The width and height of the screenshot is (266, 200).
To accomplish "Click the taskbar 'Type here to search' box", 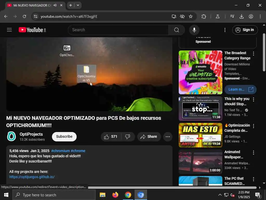I will 54,195.
